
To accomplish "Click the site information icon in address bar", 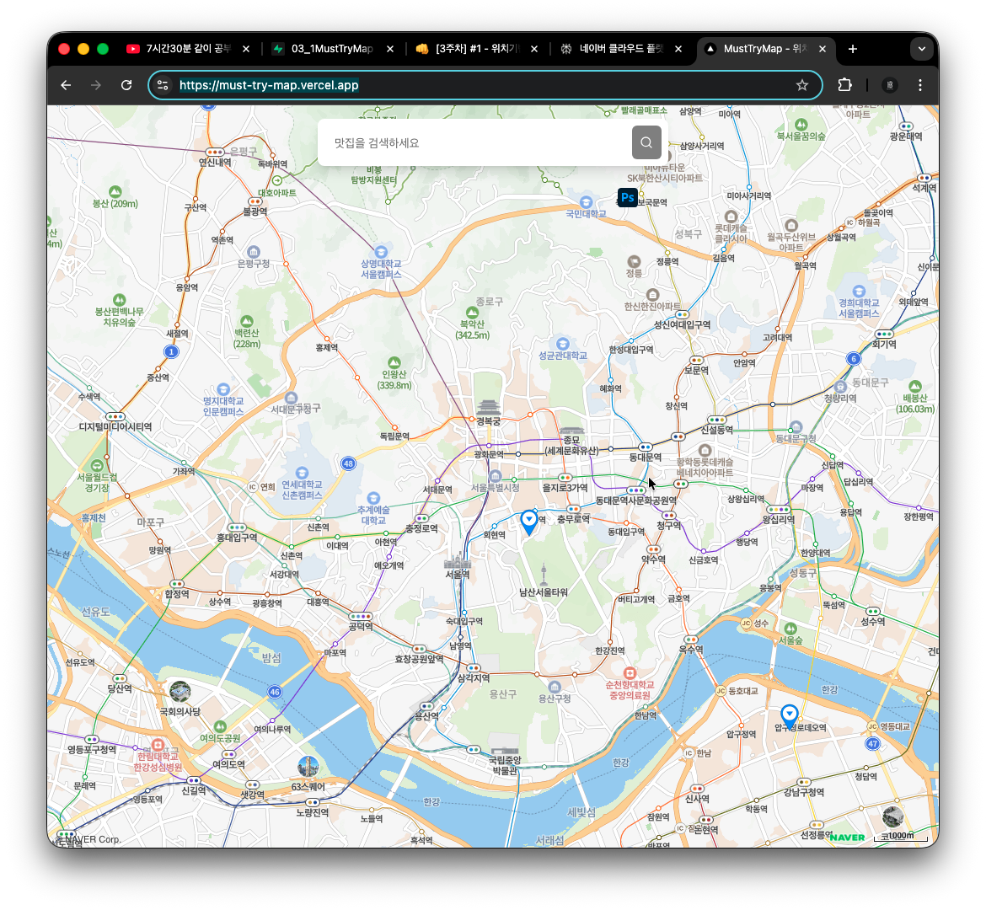I will point(162,85).
